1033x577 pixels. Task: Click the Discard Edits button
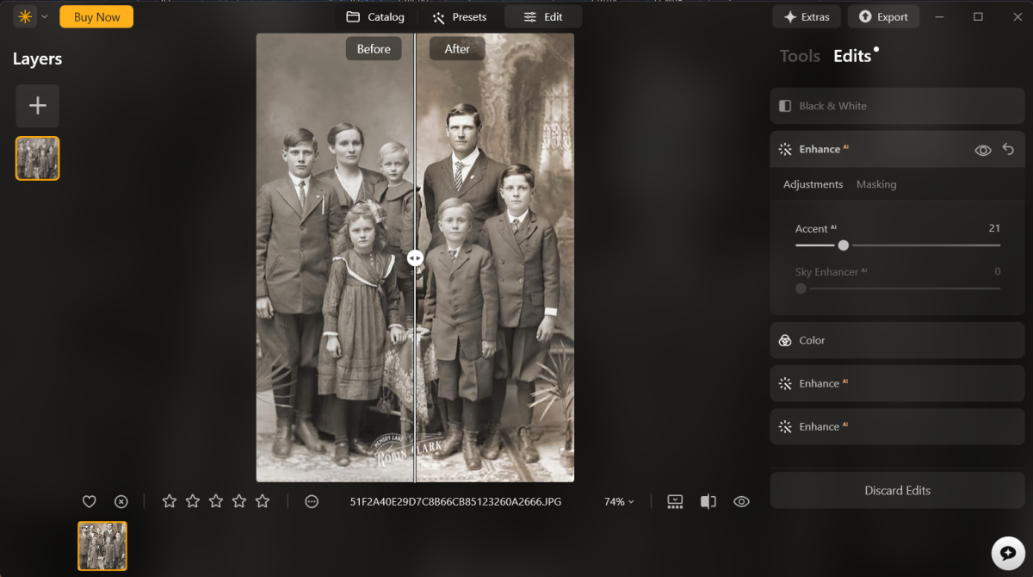[x=898, y=490]
